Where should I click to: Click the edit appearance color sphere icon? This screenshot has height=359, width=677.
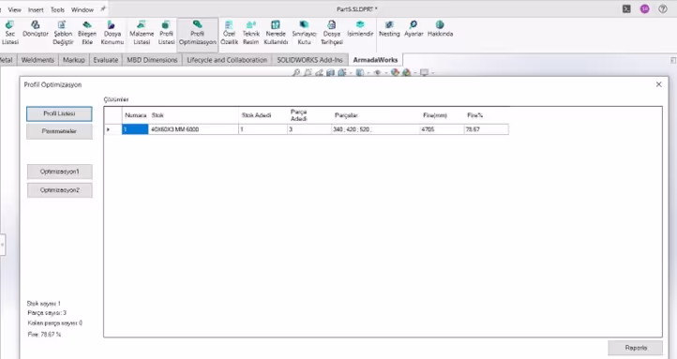coord(395,72)
